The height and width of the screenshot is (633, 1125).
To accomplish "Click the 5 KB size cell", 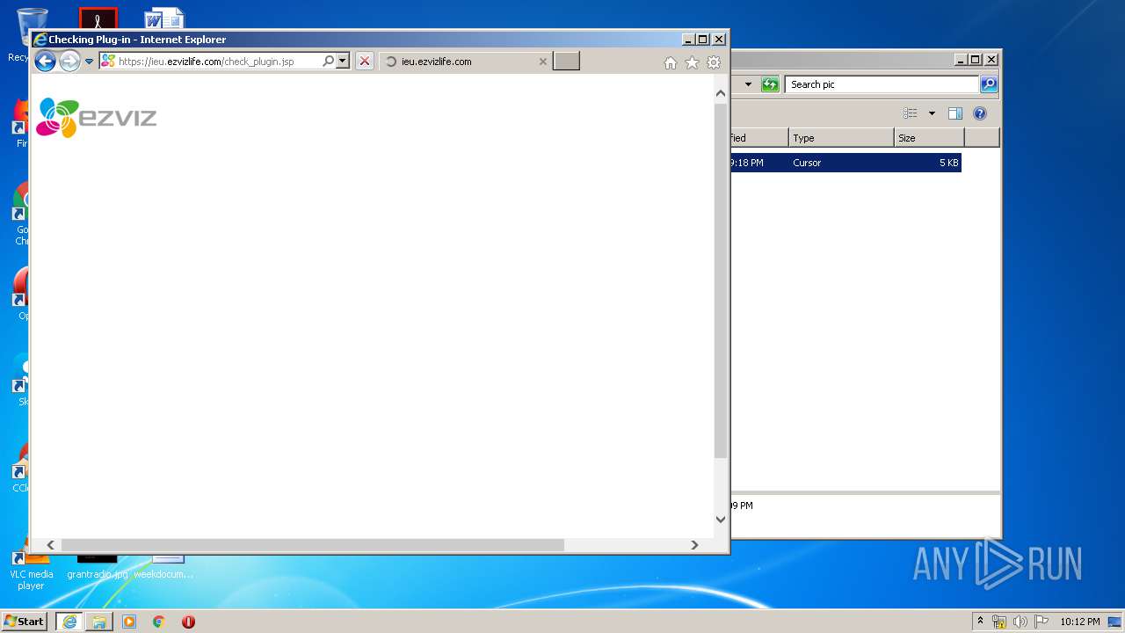I will tap(948, 163).
